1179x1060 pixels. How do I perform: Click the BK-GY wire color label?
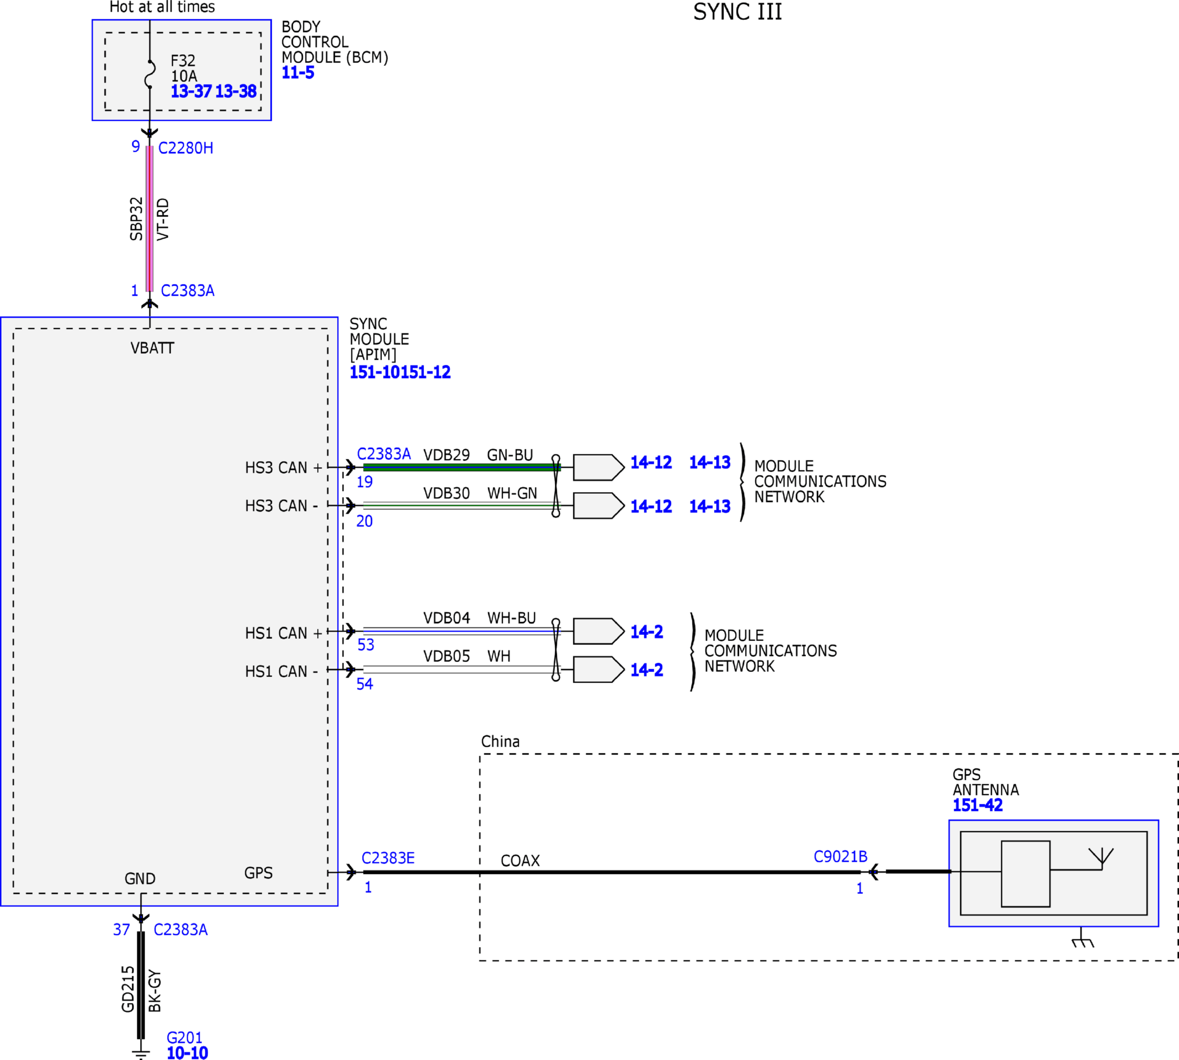click(155, 990)
